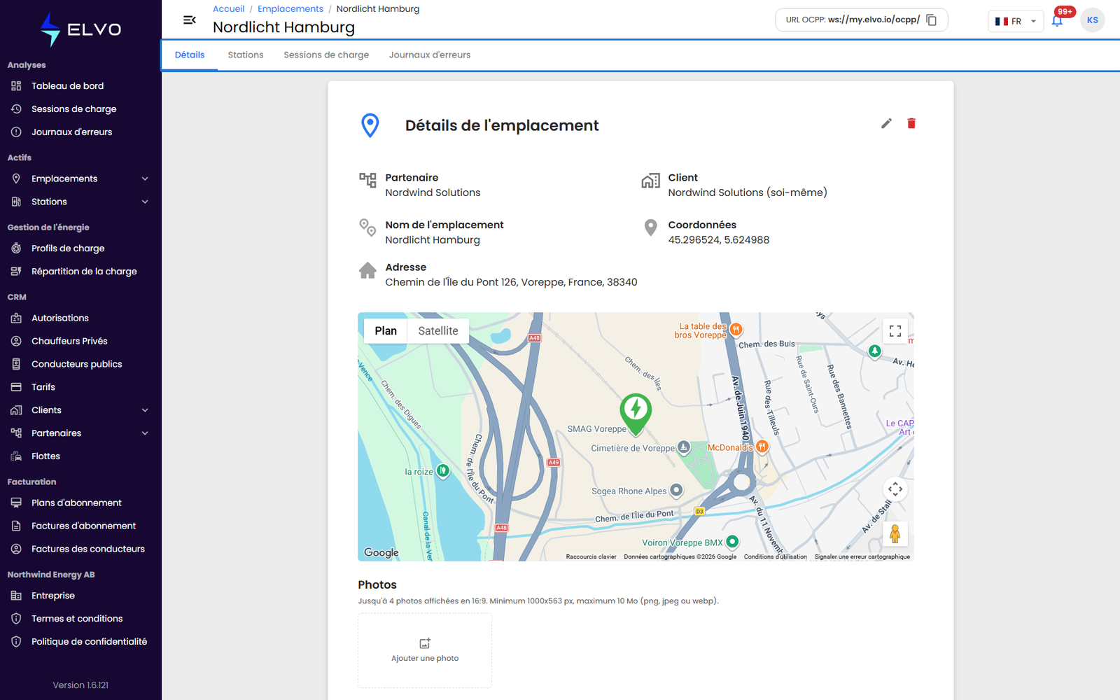1120x700 pixels.
Task: Expand Stations sidebar submenu
Action: tap(145, 202)
